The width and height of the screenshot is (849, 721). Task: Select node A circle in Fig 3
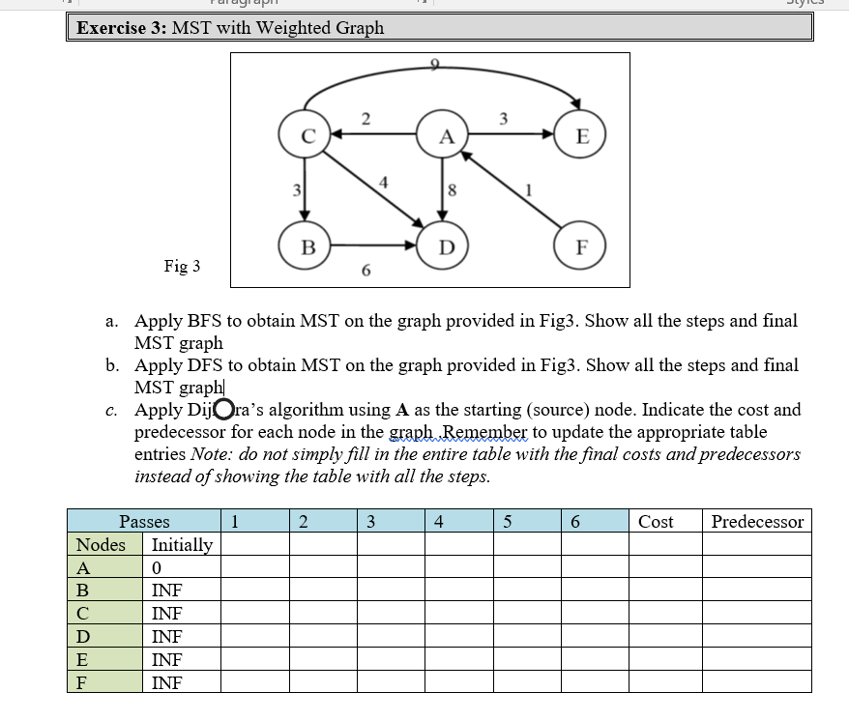pos(445,136)
